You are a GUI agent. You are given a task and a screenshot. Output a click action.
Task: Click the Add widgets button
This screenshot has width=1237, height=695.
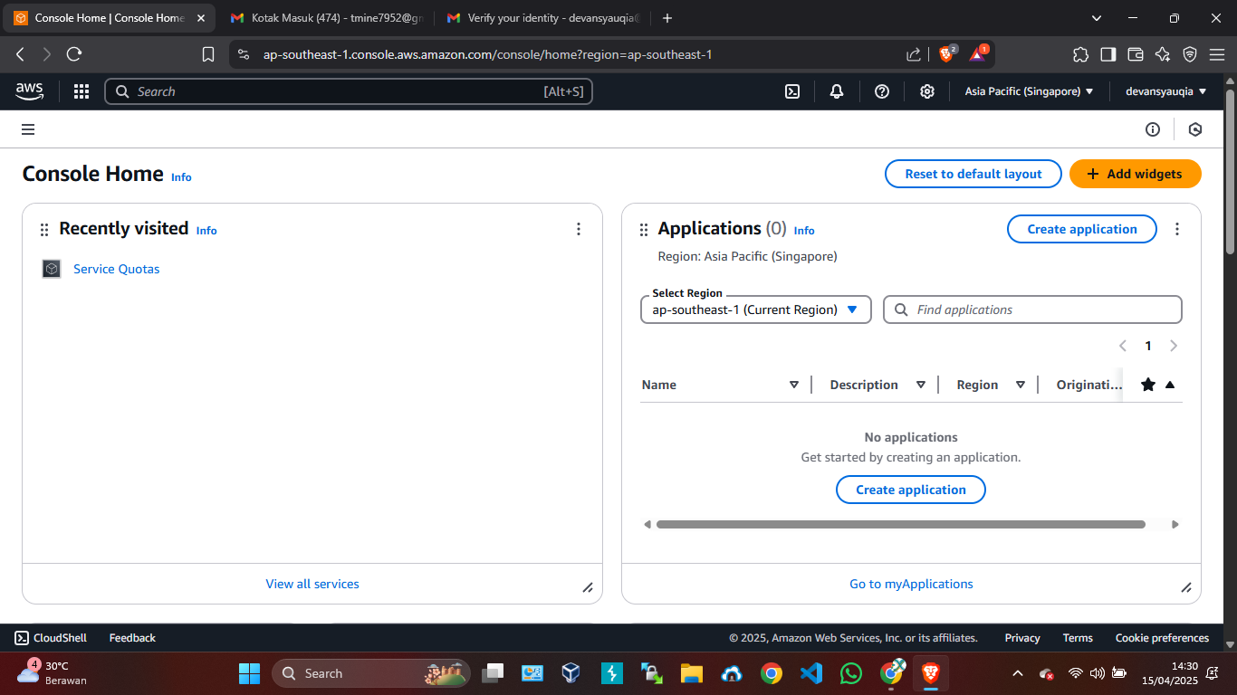[1136, 174]
